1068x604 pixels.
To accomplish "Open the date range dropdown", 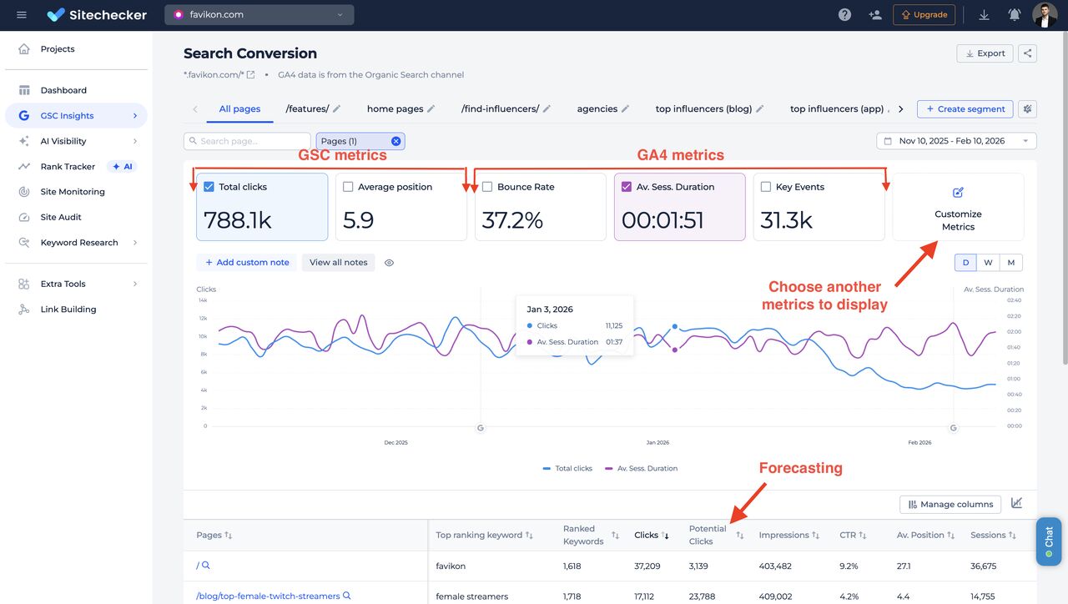I will pos(956,141).
